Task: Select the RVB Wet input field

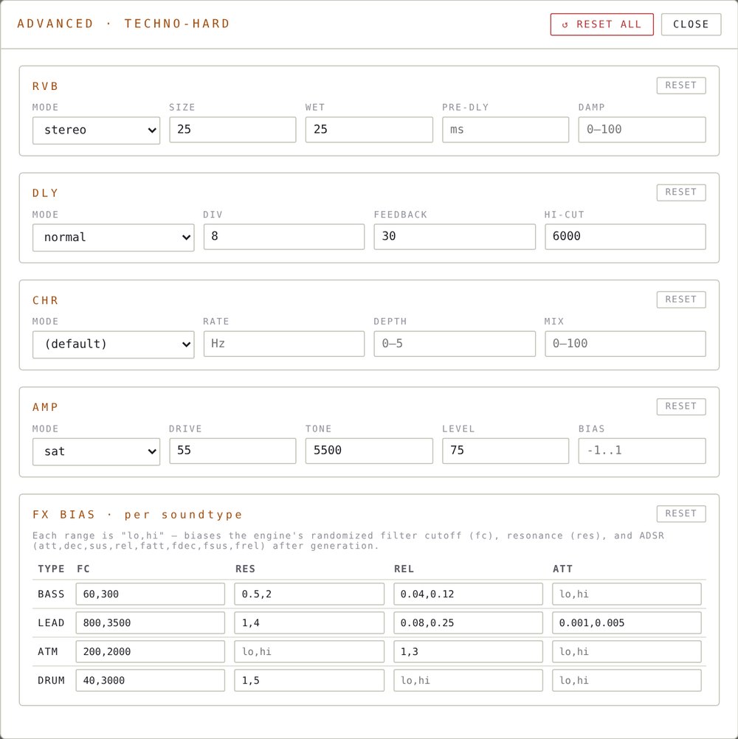Action: click(369, 130)
